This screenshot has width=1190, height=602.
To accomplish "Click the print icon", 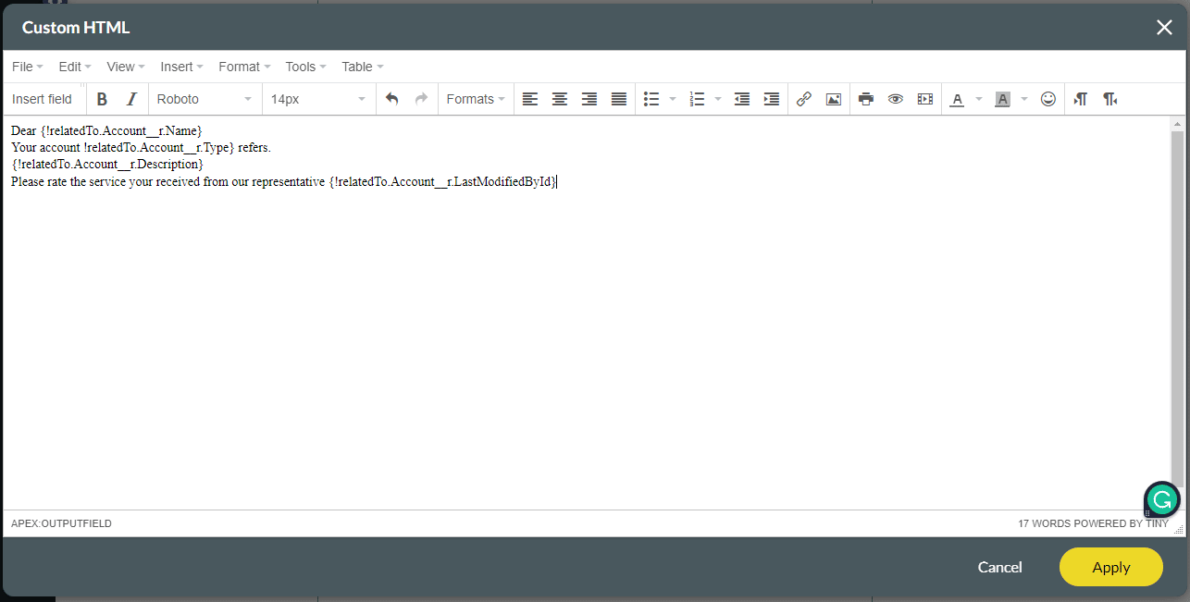I will (x=866, y=99).
